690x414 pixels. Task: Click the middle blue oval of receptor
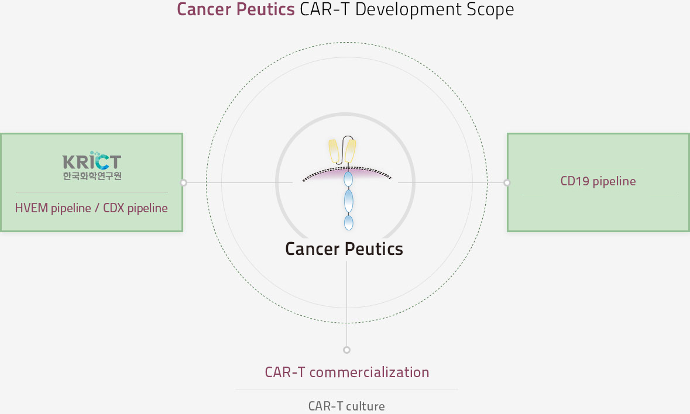click(x=349, y=201)
